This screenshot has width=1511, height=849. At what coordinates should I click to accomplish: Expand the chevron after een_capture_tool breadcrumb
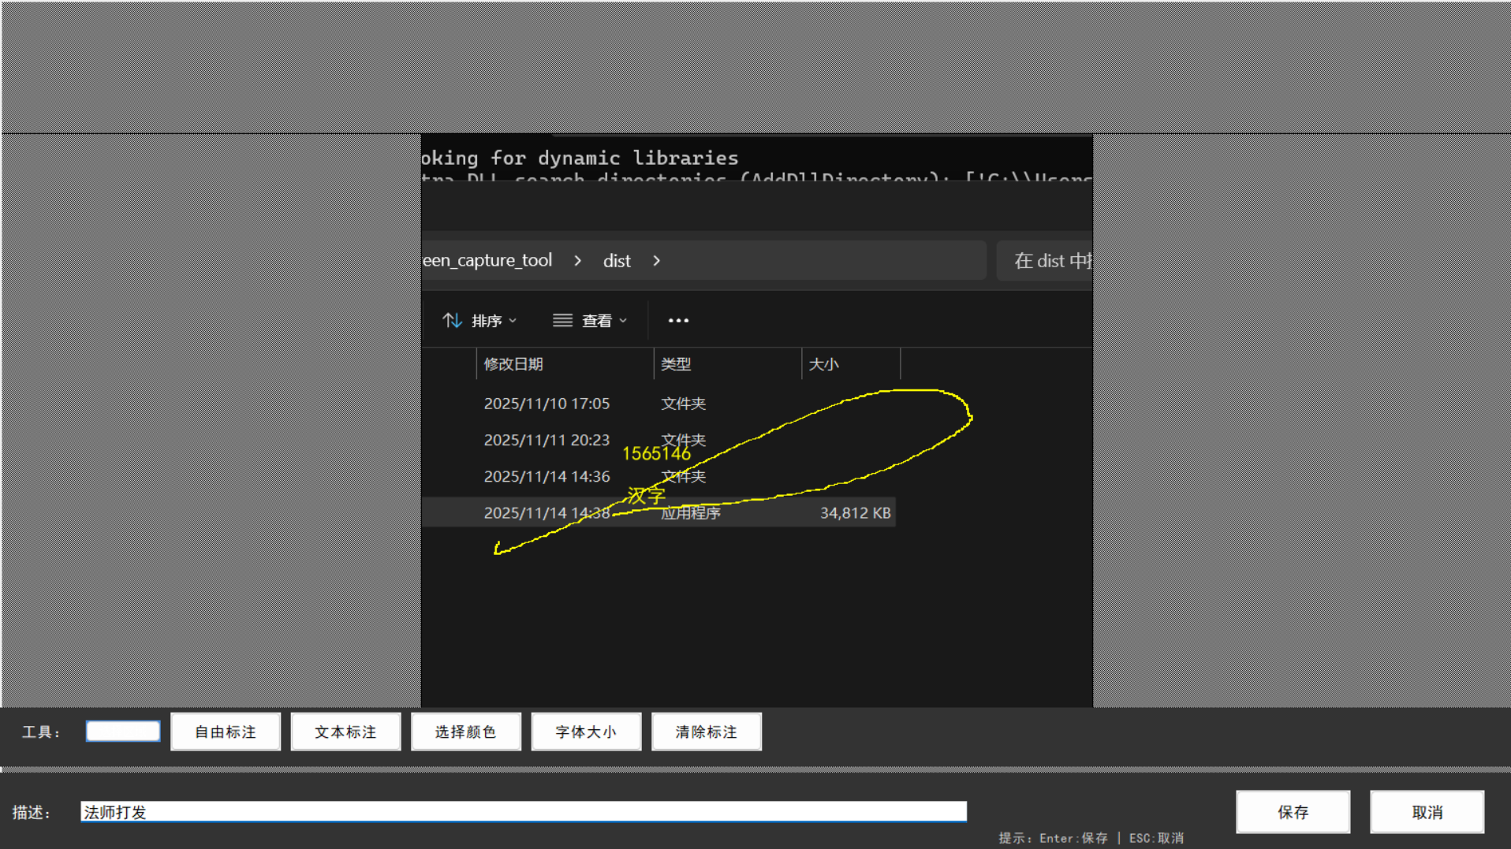(577, 261)
